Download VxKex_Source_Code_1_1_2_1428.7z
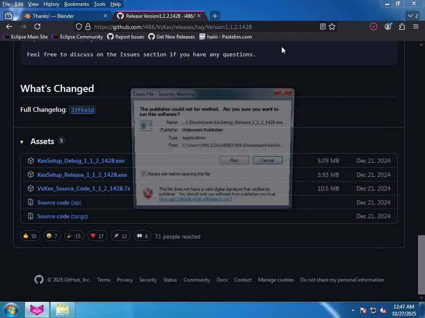 point(84,188)
